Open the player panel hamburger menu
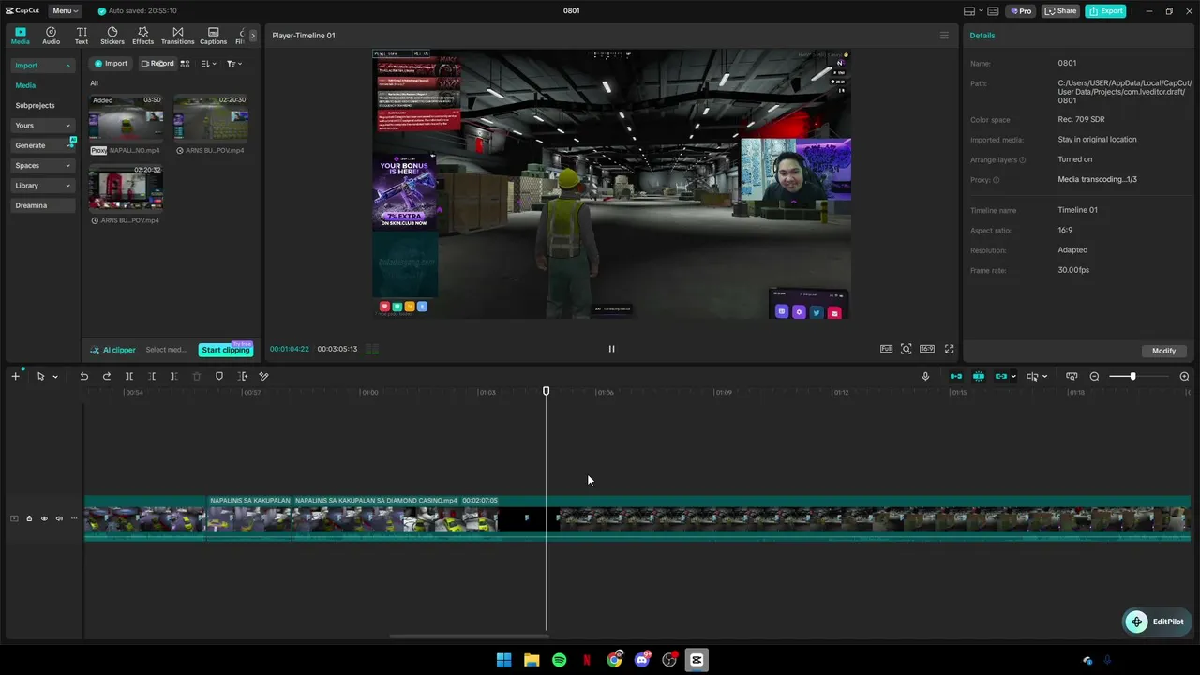 944,36
